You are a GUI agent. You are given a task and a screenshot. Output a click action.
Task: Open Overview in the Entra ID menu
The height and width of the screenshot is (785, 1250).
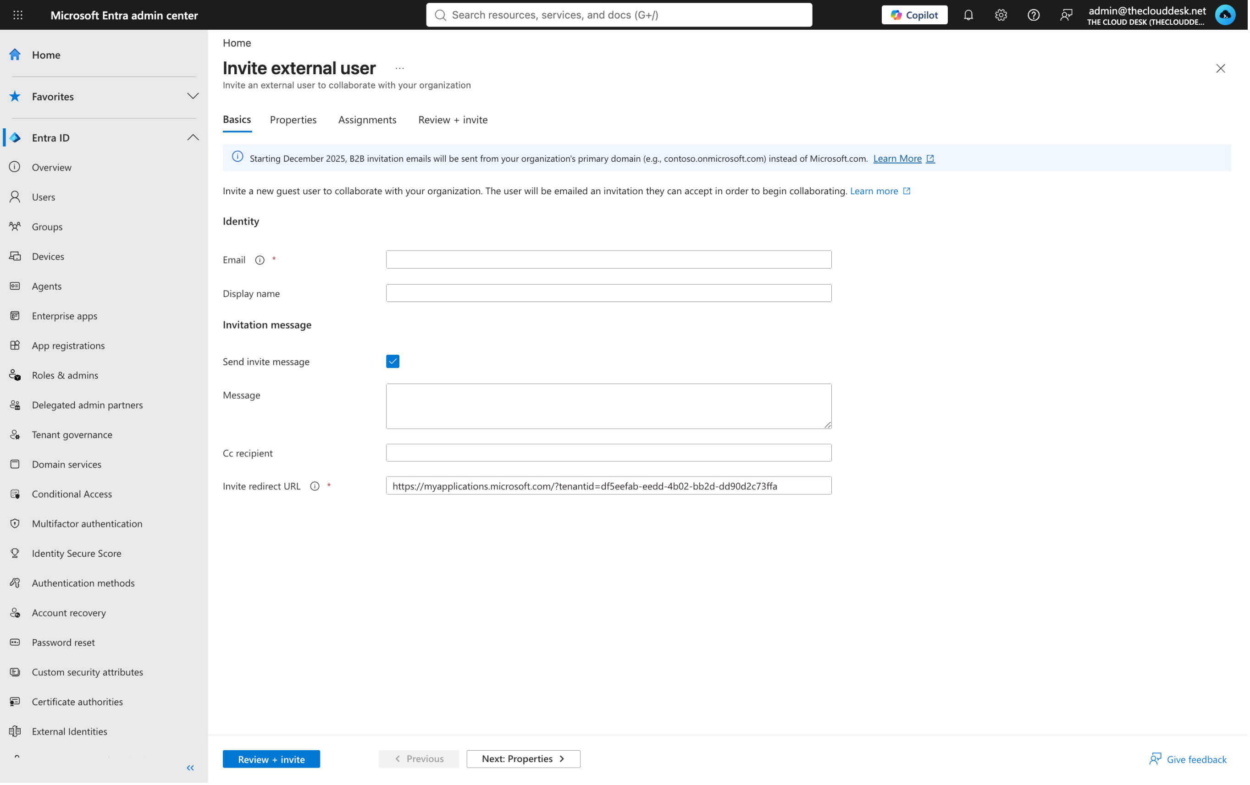coord(51,167)
